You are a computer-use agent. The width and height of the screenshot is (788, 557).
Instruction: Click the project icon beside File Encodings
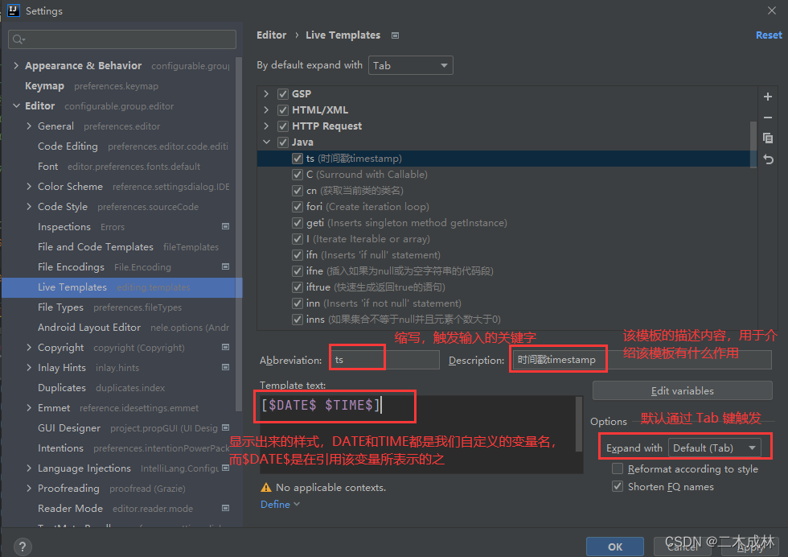pyautogui.click(x=226, y=266)
